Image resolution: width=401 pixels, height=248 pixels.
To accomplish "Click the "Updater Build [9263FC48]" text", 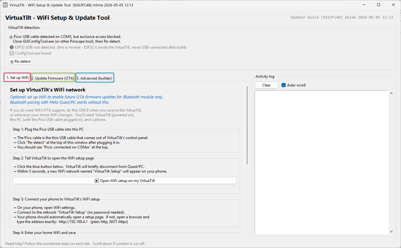I will click(x=316, y=17).
